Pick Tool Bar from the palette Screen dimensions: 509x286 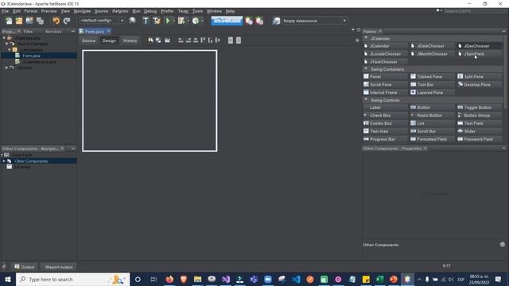pyautogui.click(x=433, y=85)
